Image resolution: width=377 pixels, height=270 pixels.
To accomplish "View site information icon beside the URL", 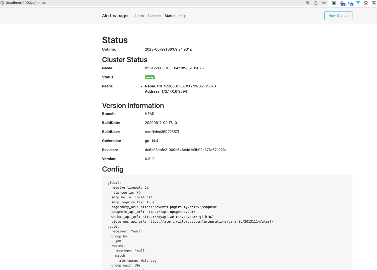I will pos(2,3).
